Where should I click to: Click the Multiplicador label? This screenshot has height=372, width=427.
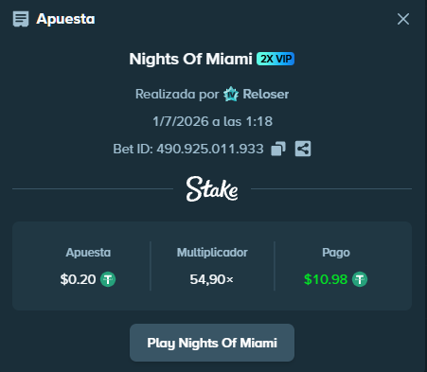(212, 253)
